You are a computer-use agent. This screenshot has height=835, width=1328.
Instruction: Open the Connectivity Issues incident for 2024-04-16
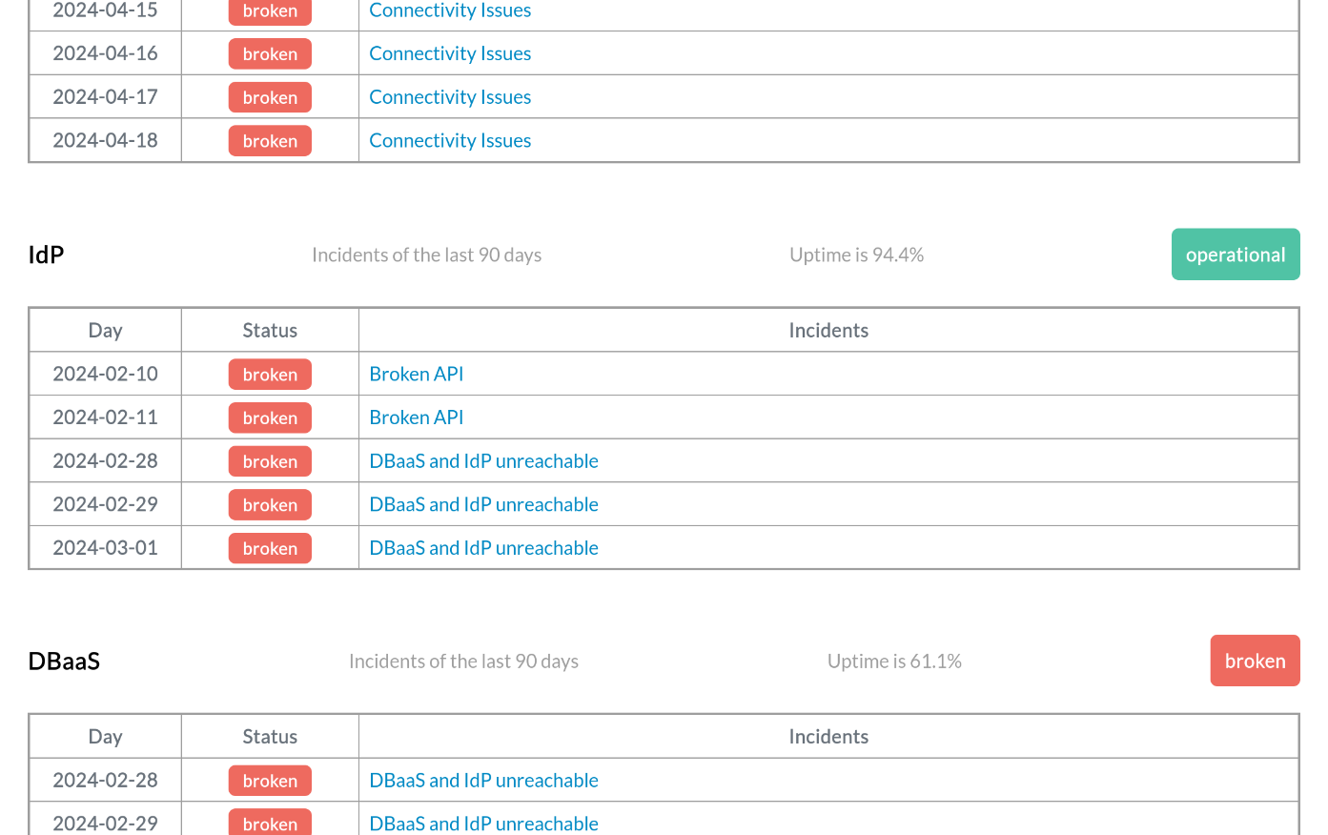pyautogui.click(x=449, y=53)
